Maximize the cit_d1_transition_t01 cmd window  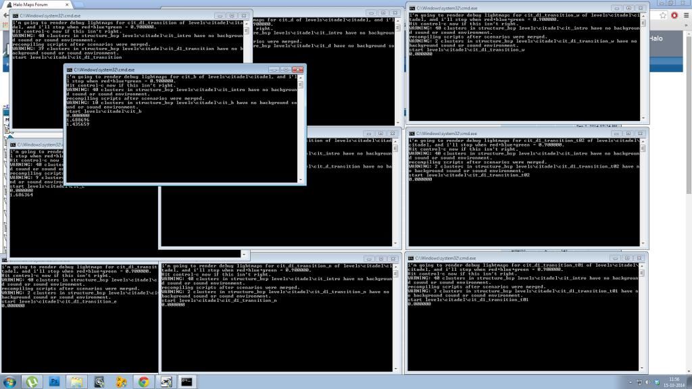[628, 258]
